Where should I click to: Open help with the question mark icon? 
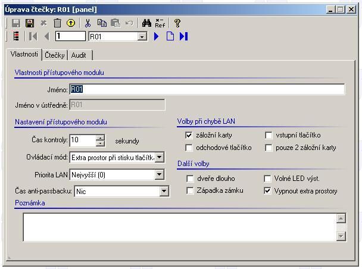[x=177, y=23]
